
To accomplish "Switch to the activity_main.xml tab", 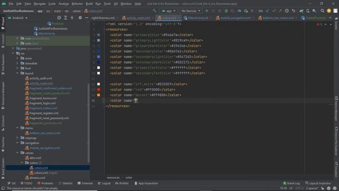I will point(138,18).
